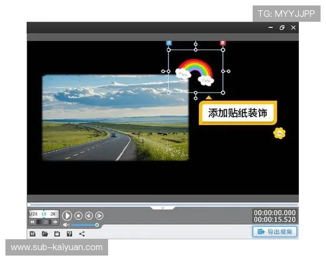Click the right-side middle handle of the sticker
Image resolution: width=326 pixels, height=261 pixels.
(223, 71)
